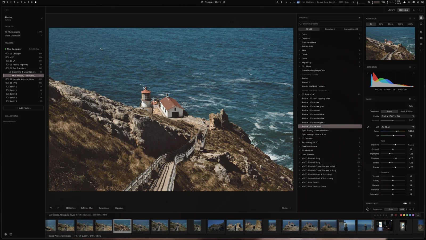Set the pick flag on photo
This screenshot has height=240, width=426.
(x=392, y=215)
